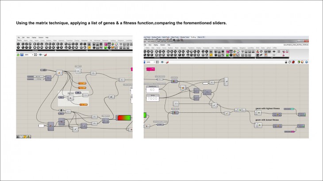Toggle green selected-only preview icon, right toolbar
This screenshot has height=181, width=323.
[x=299, y=62]
